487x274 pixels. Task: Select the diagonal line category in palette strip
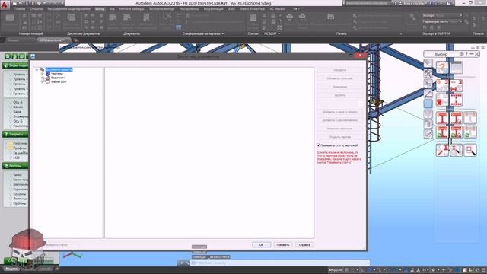tap(428, 93)
